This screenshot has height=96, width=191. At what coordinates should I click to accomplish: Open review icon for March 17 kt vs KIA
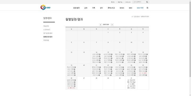[134, 58]
